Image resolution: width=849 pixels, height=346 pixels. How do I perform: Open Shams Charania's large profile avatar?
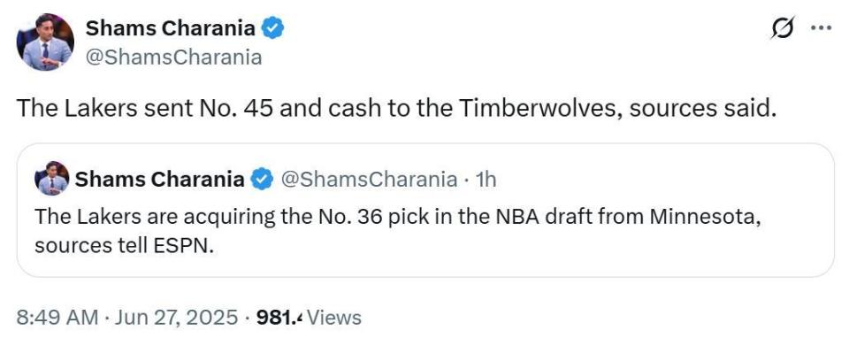pos(45,42)
